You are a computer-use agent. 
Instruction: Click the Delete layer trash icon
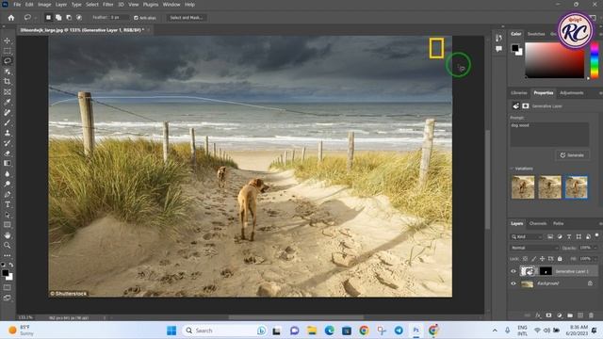click(591, 315)
